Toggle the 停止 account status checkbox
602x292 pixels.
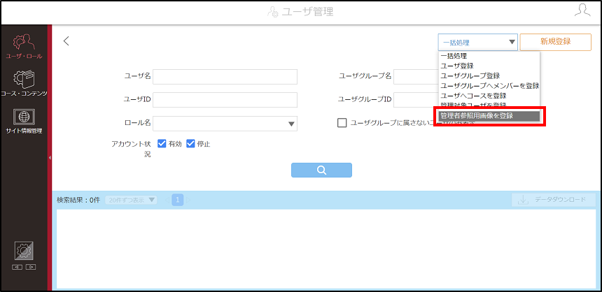[x=190, y=144]
